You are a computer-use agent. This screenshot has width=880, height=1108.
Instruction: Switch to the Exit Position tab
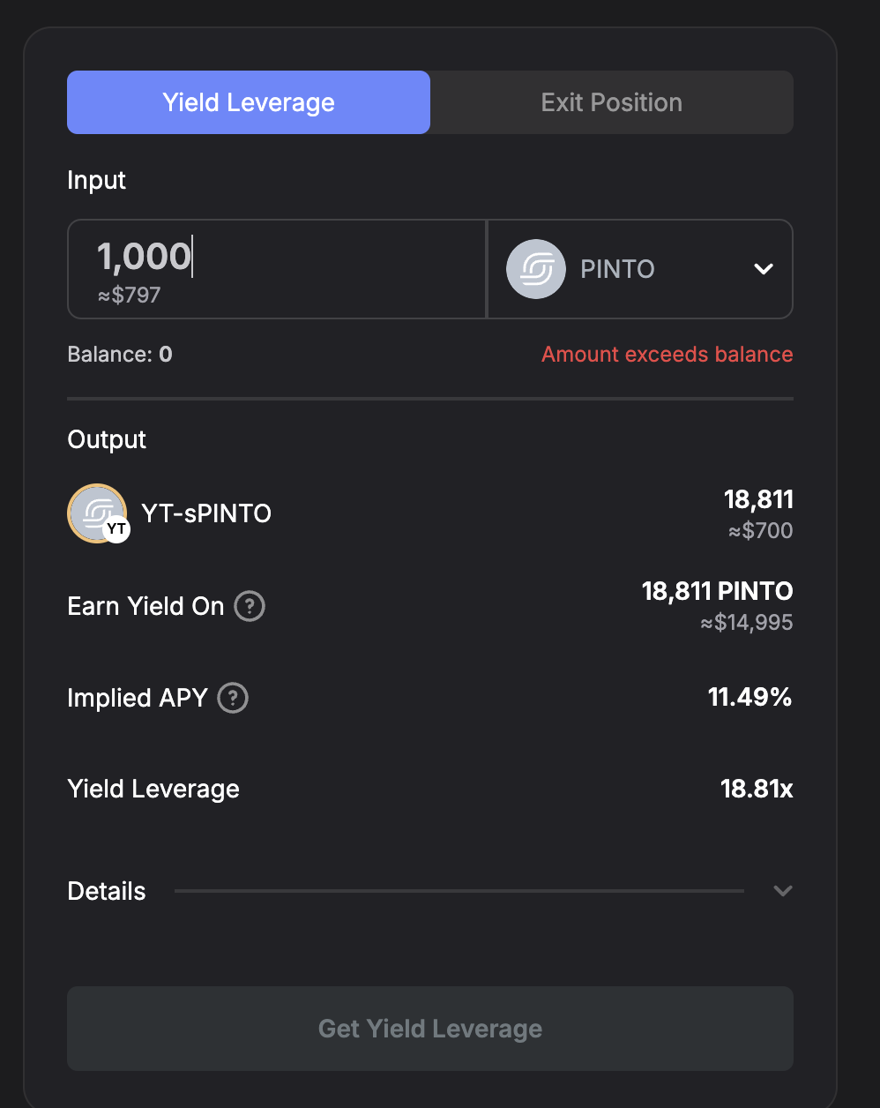click(x=611, y=102)
